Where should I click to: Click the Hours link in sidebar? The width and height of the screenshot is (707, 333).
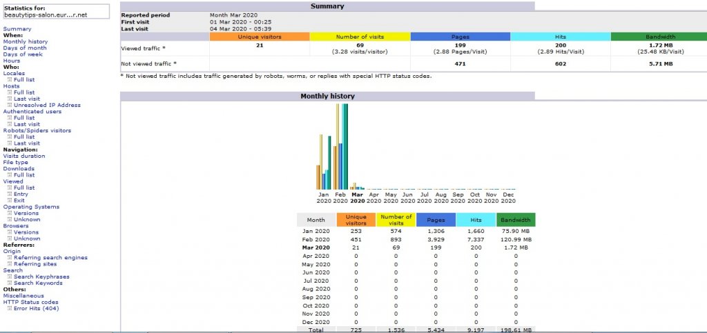pyautogui.click(x=12, y=61)
